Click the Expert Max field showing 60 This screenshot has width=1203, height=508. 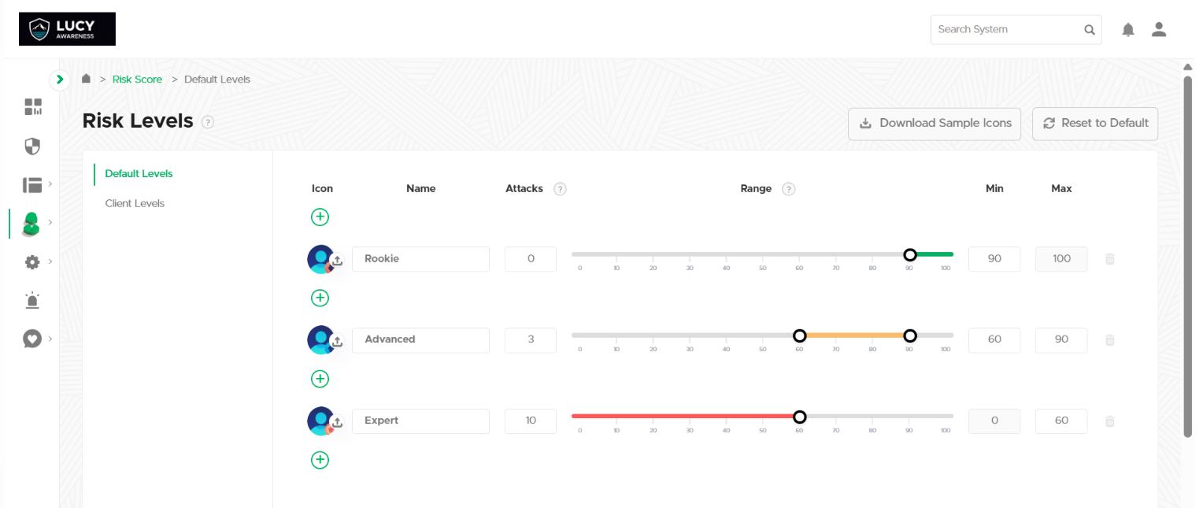coord(1061,421)
